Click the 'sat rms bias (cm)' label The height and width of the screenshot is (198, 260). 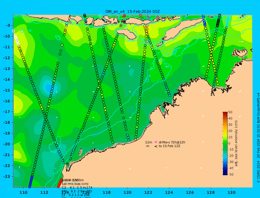tap(75, 184)
